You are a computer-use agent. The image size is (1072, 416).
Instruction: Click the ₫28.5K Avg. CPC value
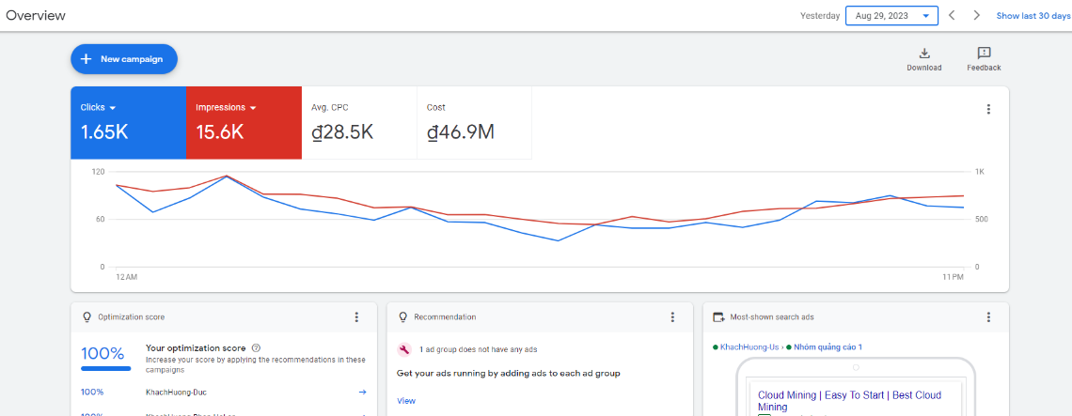pos(342,131)
